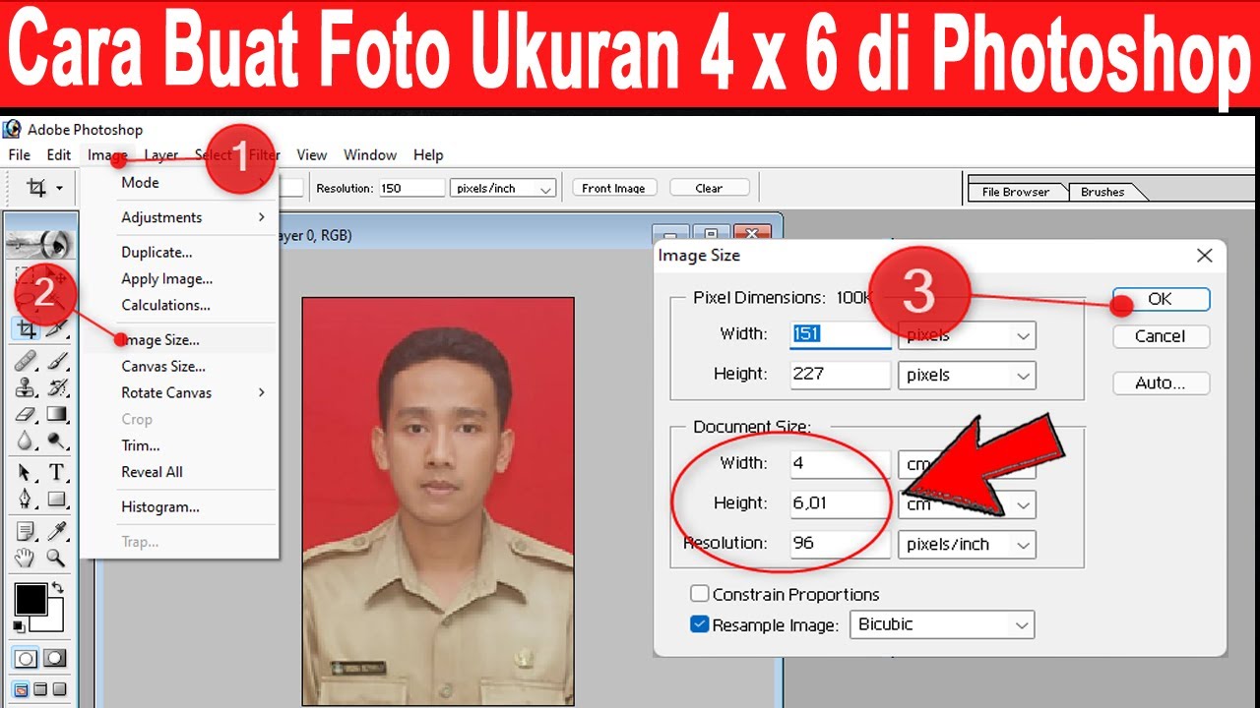Open the Bicubic resample method dropdown
This screenshot has width=1260, height=708.
coord(942,624)
